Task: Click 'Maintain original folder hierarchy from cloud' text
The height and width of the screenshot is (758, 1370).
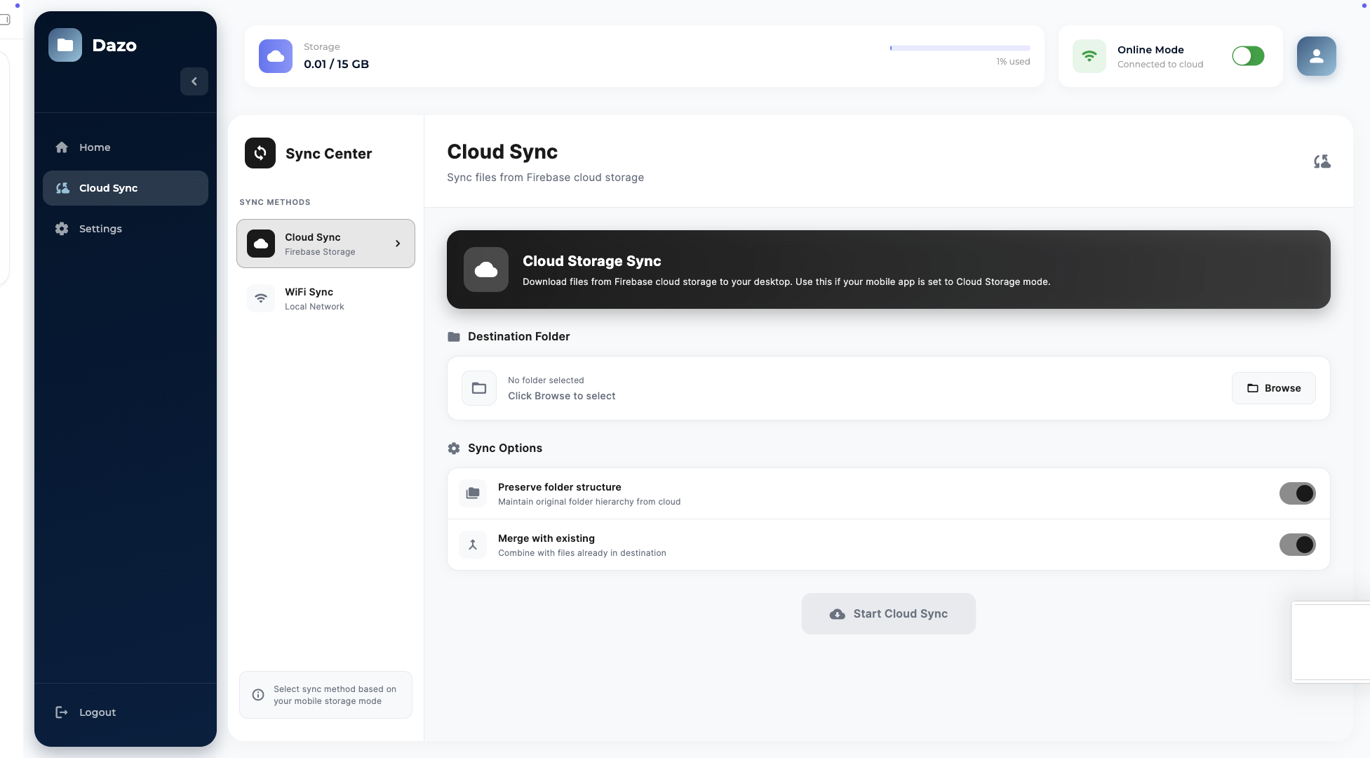Action: coord(589,502)
